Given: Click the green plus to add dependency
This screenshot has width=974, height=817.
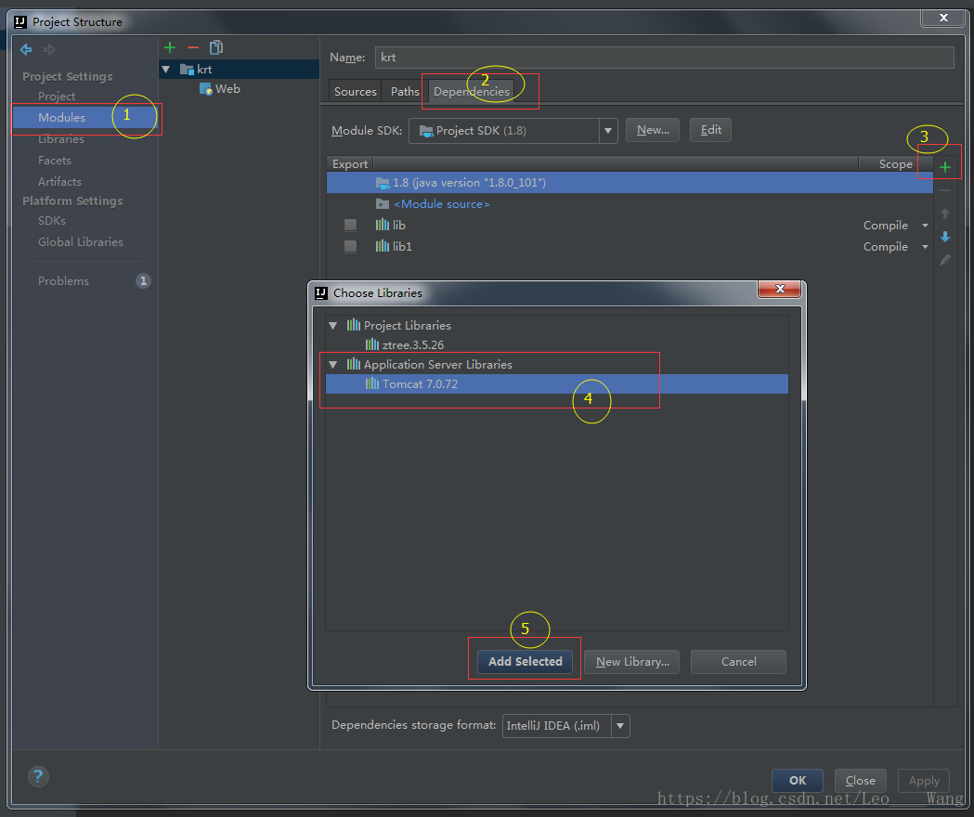Looking at the screenshot, I should pyautogui.click(x=945, y=167).
